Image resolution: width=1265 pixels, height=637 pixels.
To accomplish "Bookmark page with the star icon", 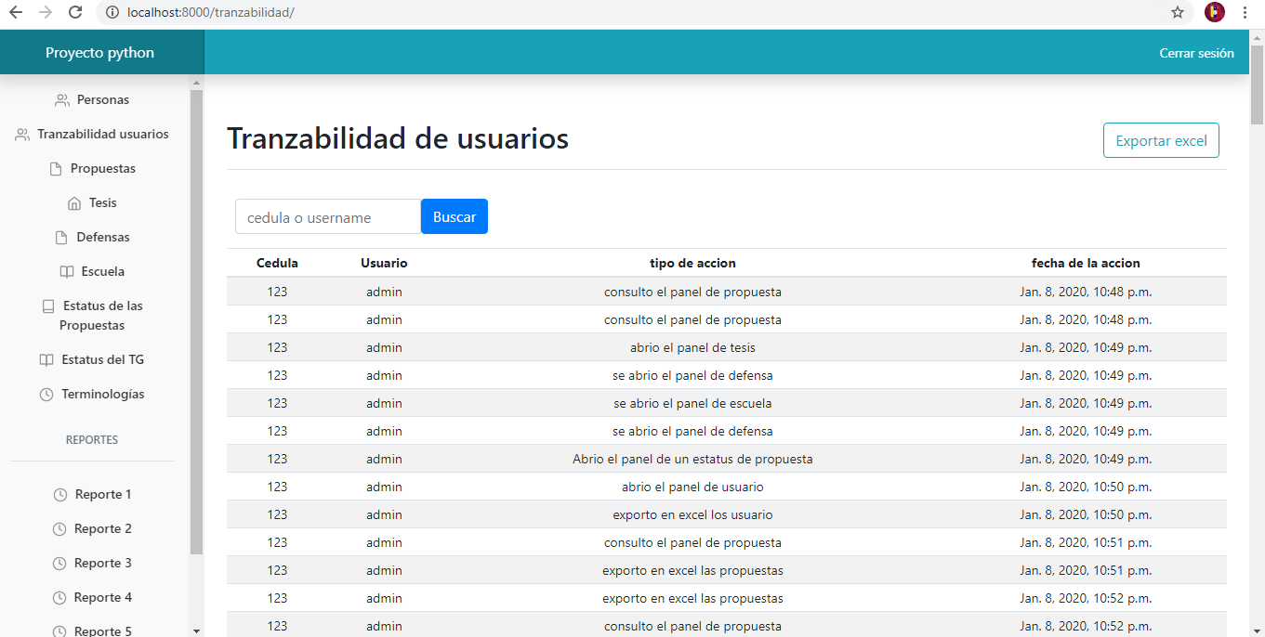I will (1178, 13).
